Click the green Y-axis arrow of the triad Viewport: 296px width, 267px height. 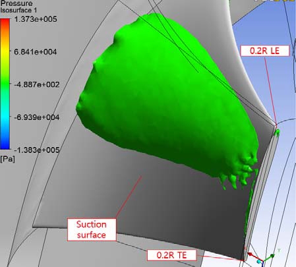pyautogui.click(x=270, y=258)
